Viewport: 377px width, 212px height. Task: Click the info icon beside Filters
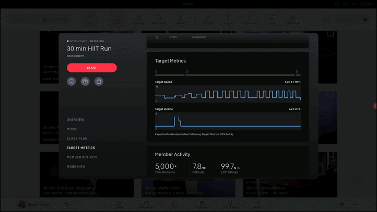click(x=365, y=19)
